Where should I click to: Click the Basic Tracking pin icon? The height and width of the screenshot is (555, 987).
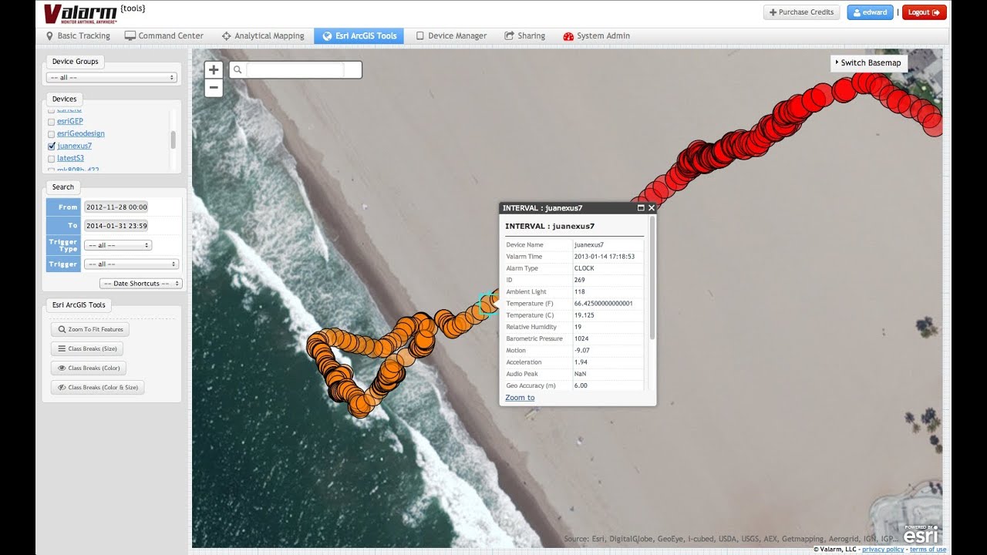[x=50, y=35]
